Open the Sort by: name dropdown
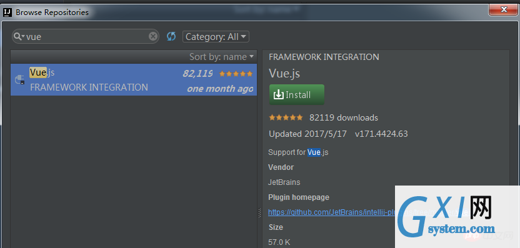Viewport: 520px width, 248px height. (x=221, y=57)
